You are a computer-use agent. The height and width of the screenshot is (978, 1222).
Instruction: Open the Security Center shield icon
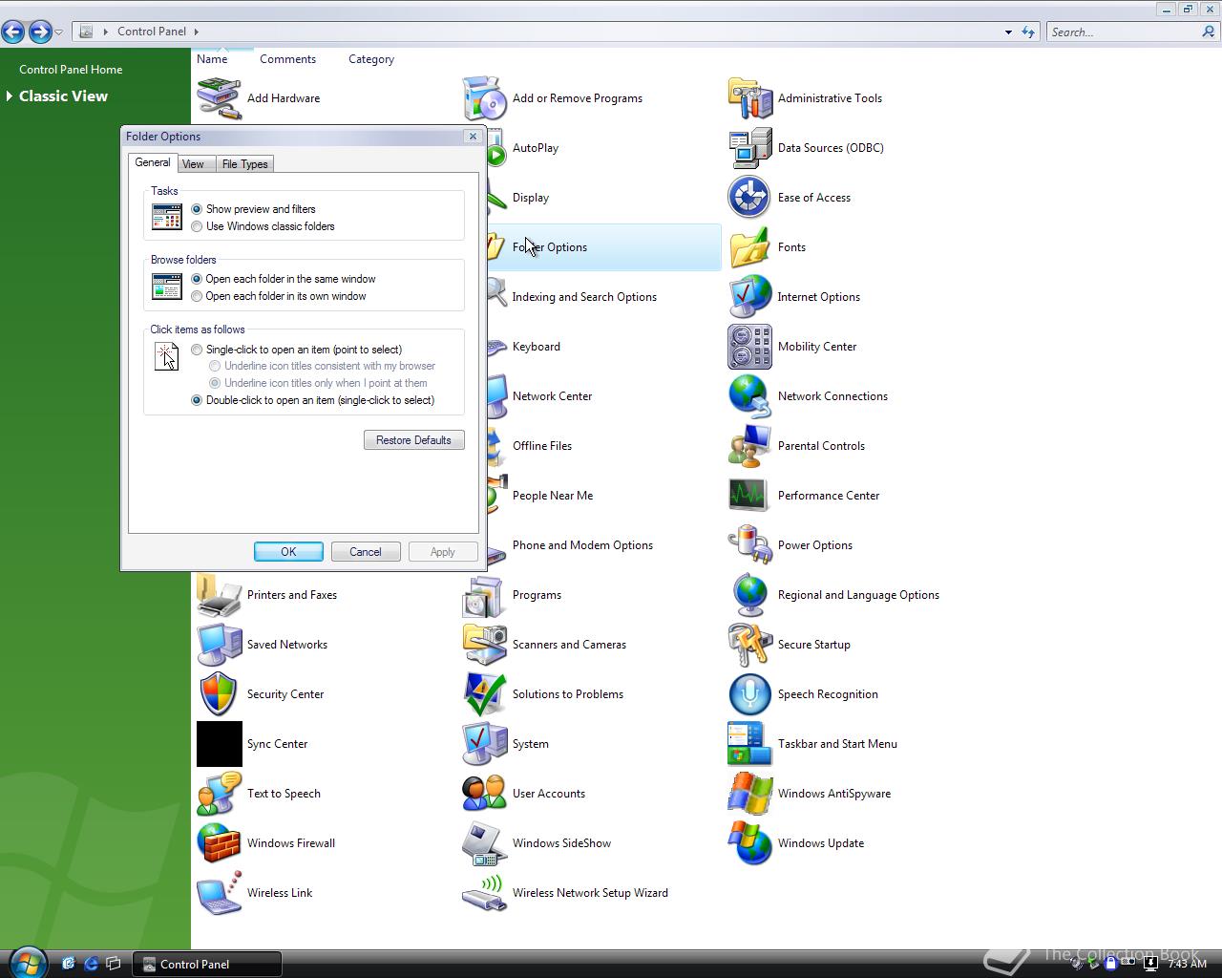pyautogui.click(x=219, y=694)
